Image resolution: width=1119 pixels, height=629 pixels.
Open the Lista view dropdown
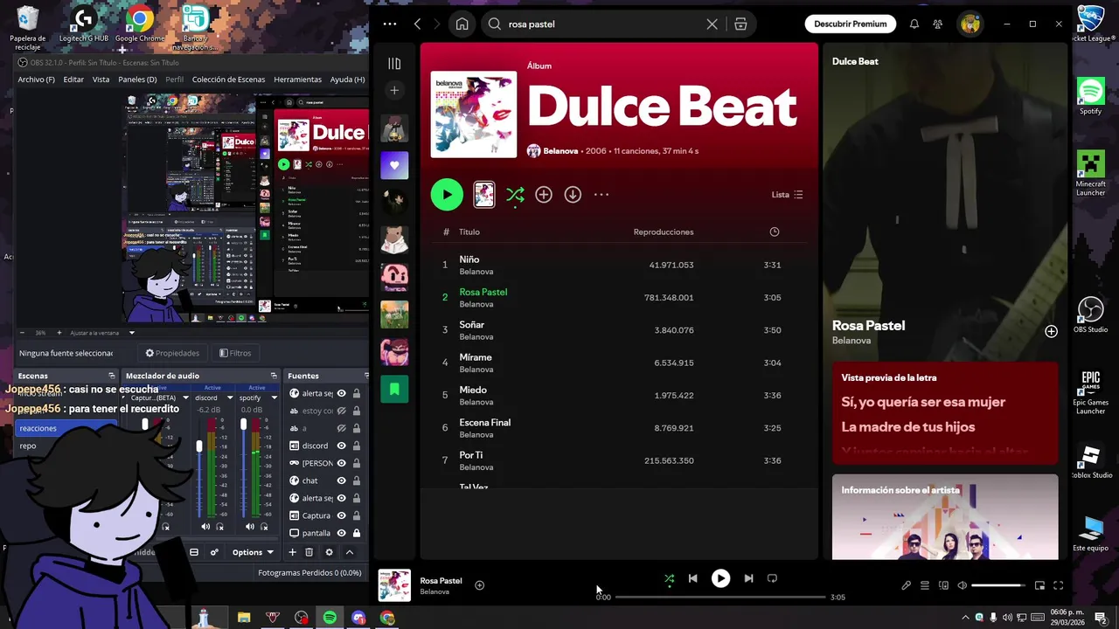[x=787, y=195]
